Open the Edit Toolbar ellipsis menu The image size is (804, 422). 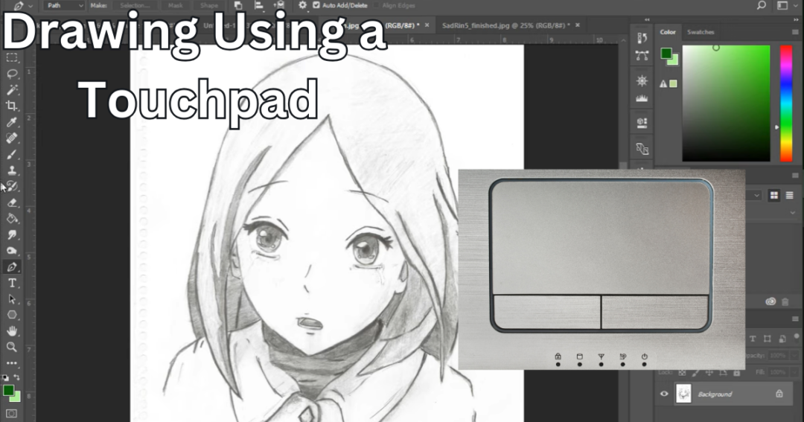pos(12,363)
